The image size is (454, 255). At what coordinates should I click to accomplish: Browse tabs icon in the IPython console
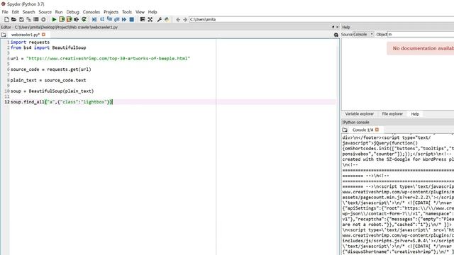[x=345, y=130]
